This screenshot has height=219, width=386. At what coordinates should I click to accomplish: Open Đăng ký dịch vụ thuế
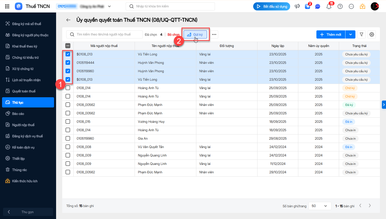click(x=28, y=136)
